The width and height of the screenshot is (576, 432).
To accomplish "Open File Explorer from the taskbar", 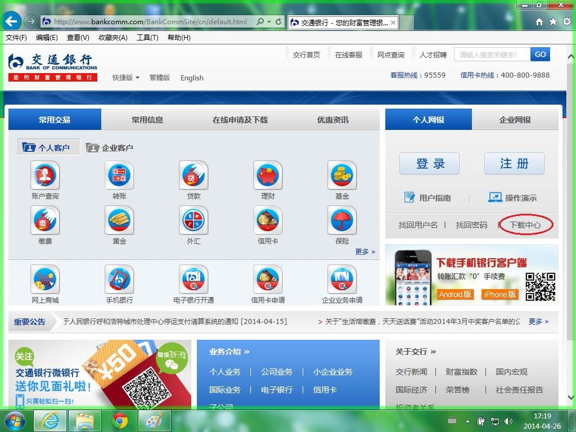I will (85, 421).
